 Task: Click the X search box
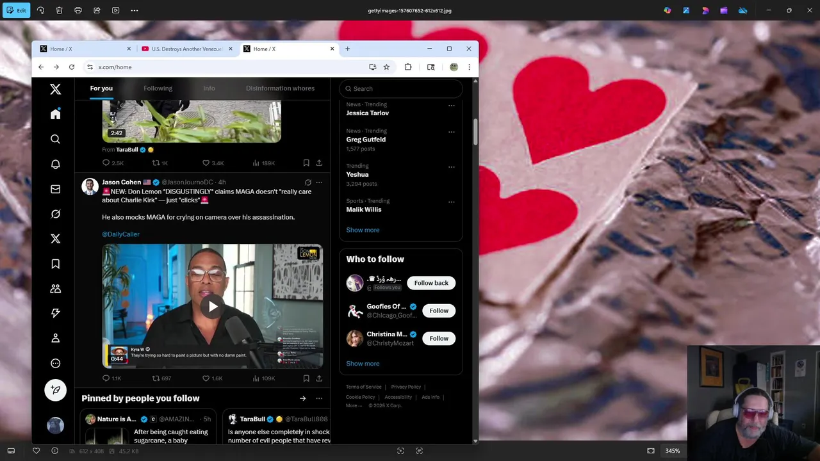[x=400, y=88]
